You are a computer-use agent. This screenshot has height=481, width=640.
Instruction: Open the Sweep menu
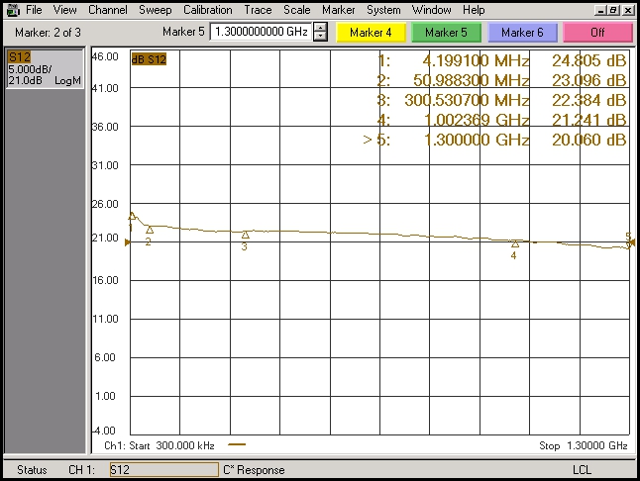(x=155, y=10)
